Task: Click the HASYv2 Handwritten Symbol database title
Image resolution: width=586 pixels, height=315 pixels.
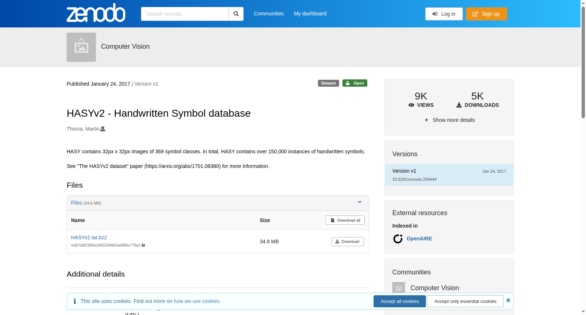Action: tap(159, 113)
